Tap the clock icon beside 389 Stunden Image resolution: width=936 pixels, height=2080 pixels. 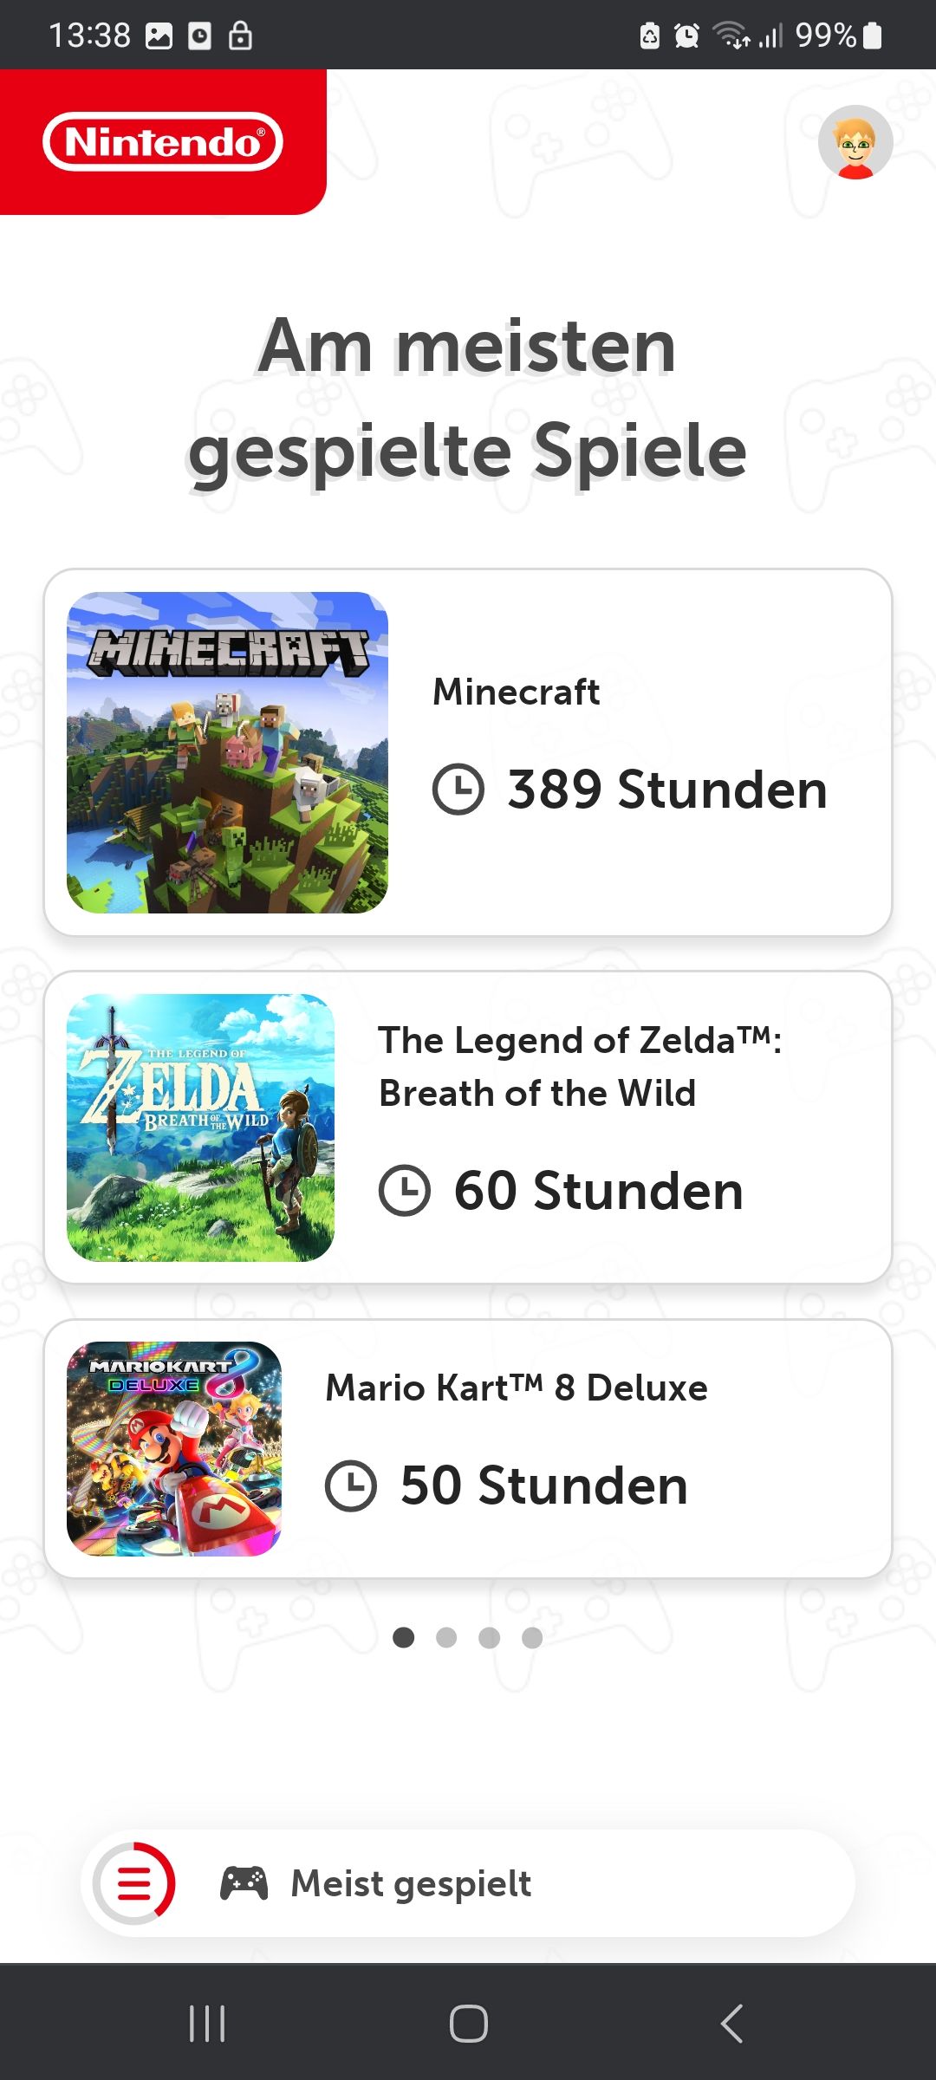[x=458, y=789]
